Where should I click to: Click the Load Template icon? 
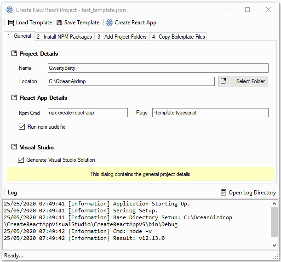click(x=11, y=23)
